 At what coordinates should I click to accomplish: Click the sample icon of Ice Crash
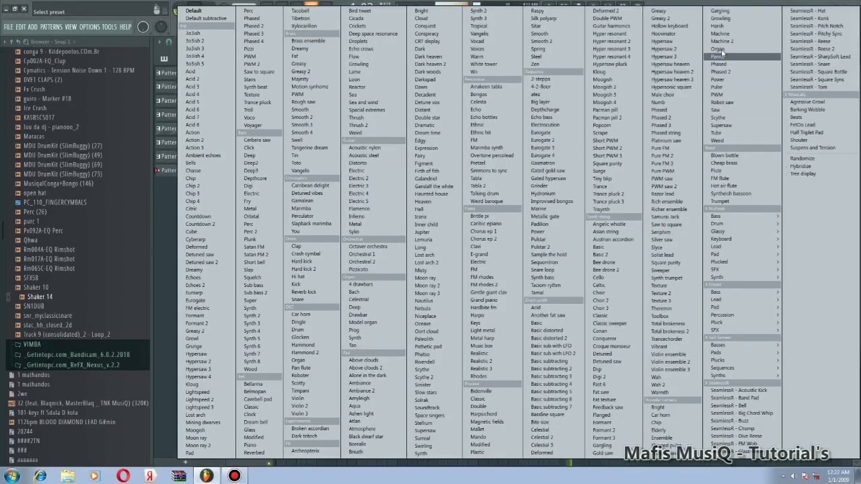coord(19,108)
